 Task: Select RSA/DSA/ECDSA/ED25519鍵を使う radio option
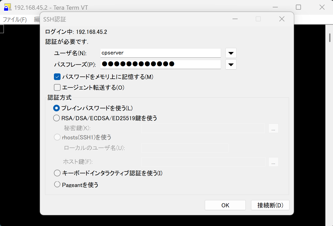pyautogui.click(x=56, y=118)
